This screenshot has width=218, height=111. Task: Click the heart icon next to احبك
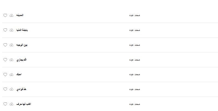(x=5, y=74)
